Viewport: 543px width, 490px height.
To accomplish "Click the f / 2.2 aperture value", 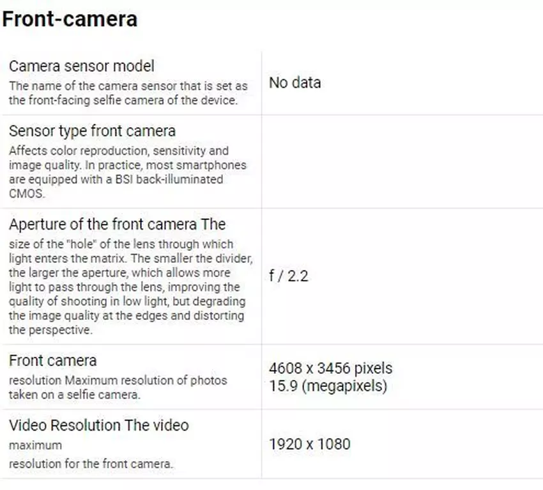I will (x=289, y=276).
